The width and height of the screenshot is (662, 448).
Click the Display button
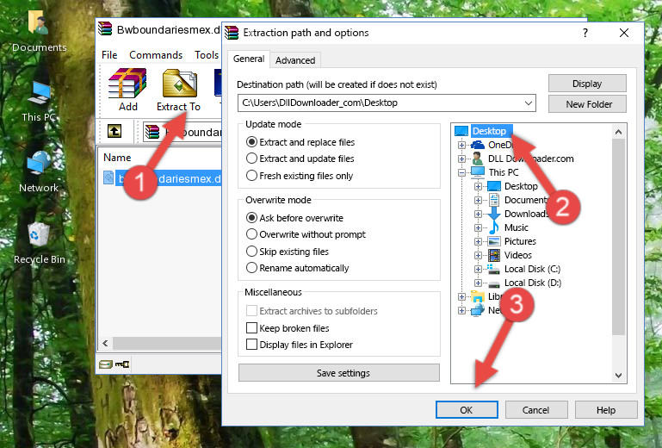point(587,84)
